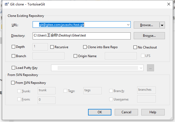Viewport: 175px width, 122px height.
Task: Check Clone into Bare Repo
Action: 85,47
